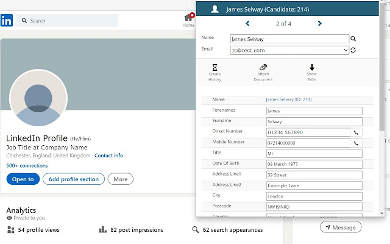Click the search magnifier icon in LinkedIn bar
390x244 pixels.
coord(24,20)
